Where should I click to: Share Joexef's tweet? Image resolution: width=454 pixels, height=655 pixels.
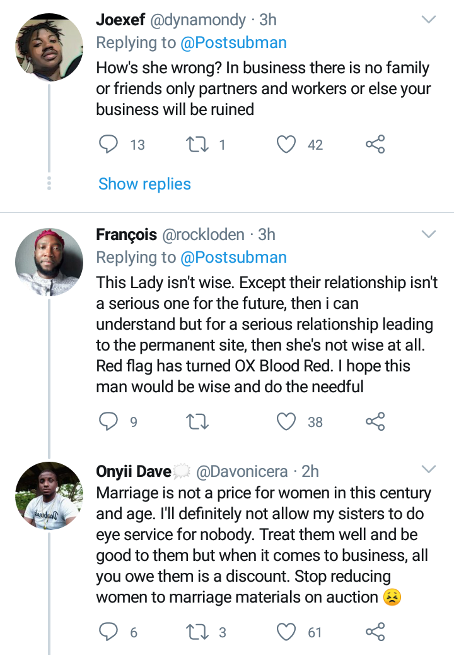[x=375, y=145]
